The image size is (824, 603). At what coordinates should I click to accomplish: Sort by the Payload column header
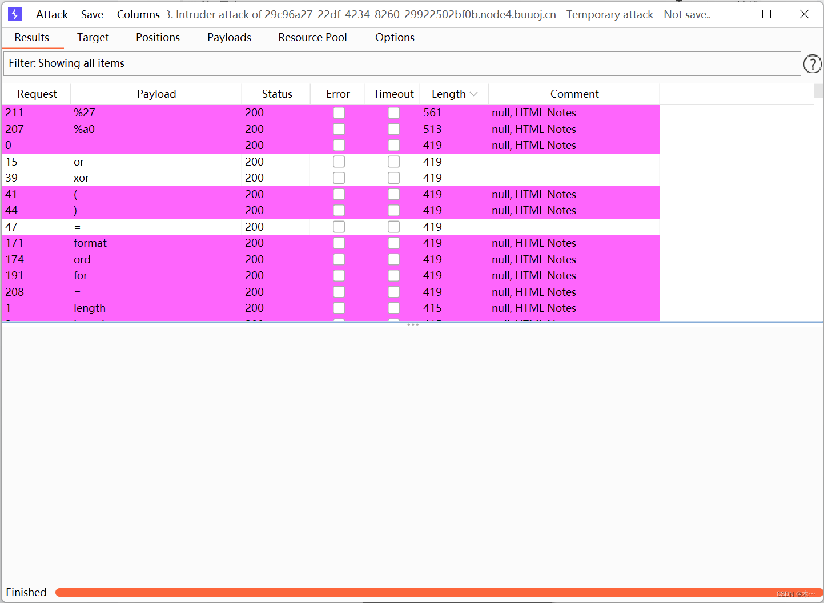point(156,94)
